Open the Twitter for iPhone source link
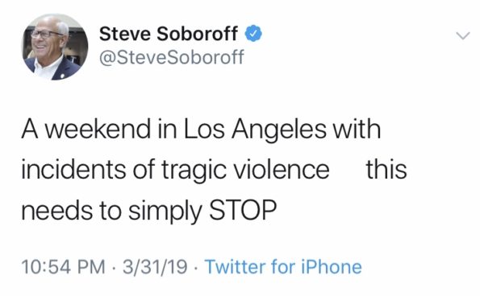Viewport: 480px width, 296px height. (x=283, y=266)
